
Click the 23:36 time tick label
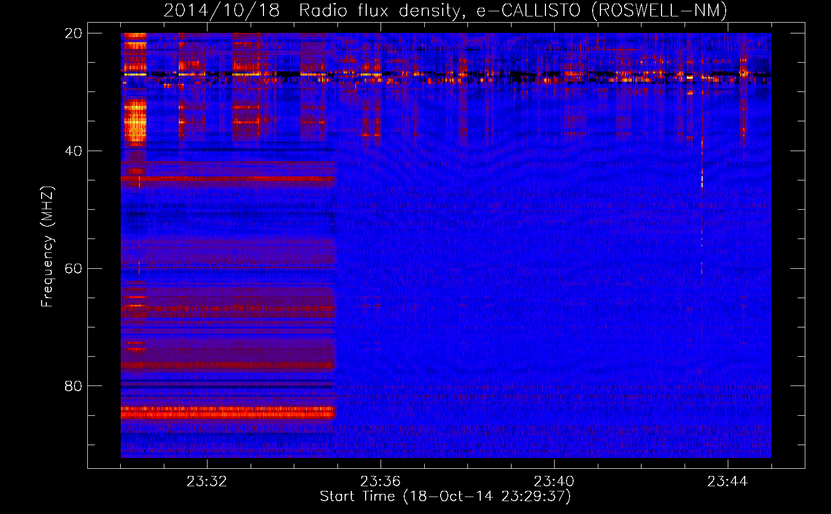[x=380, y=482]
